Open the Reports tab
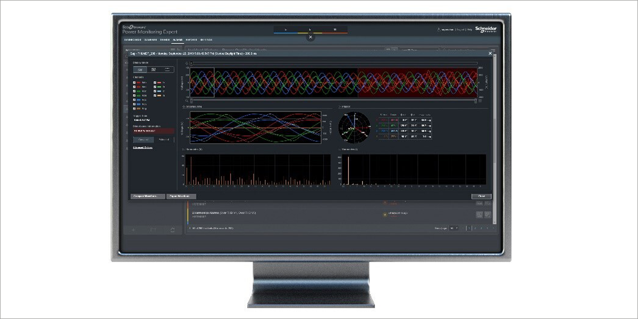The width and height of the screenshot is (638, 319). 191,40
